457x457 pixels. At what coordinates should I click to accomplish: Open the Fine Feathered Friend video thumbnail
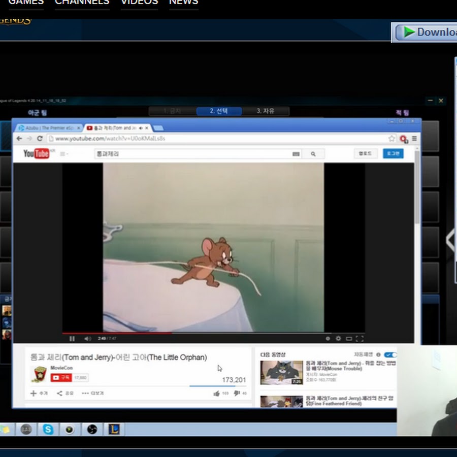pos(281,401)
